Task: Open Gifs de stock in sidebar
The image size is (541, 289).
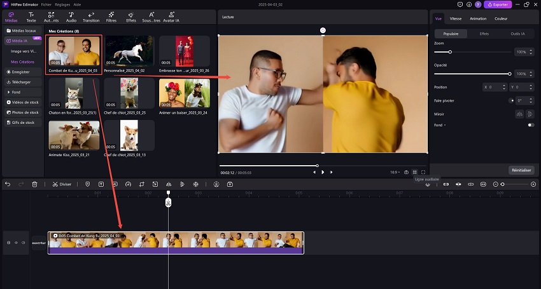Action: [x=23, y=123]
